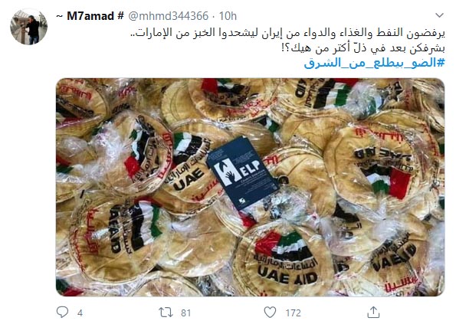The height and width of the screenshot is (324, 456).
Task: Select the second line of tweet text ending ؟!
Action: (x=363, y=48)
